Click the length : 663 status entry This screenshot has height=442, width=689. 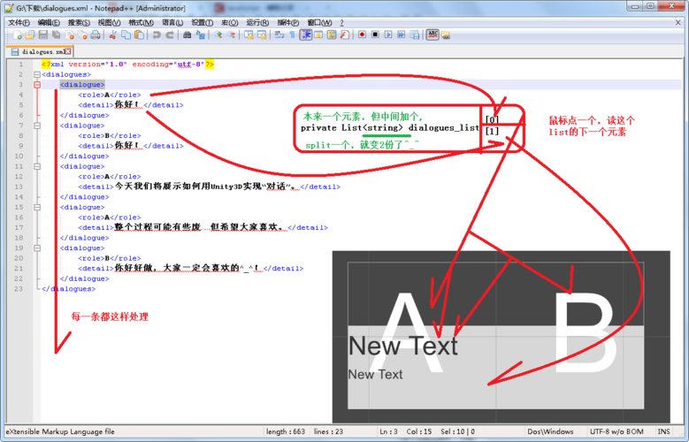click(286, 431)
